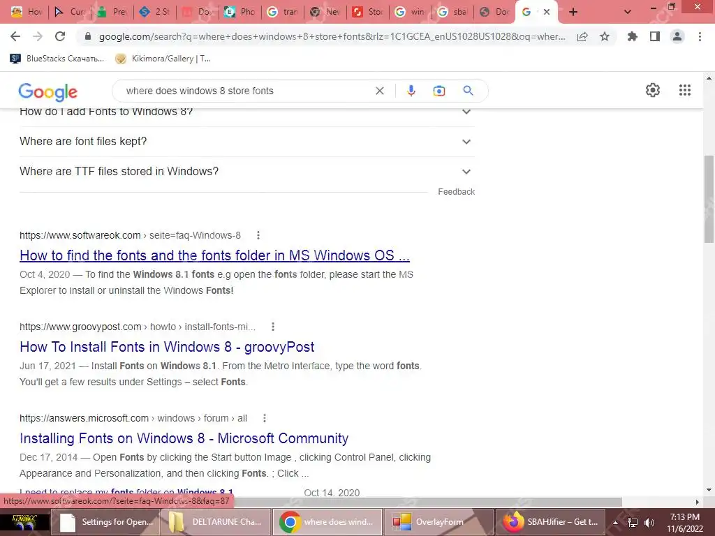Viewport: 715px width, 536px height.
Task: Expand 'How do I add Fonts to Windows 8?'
Action: coord(246,112)
